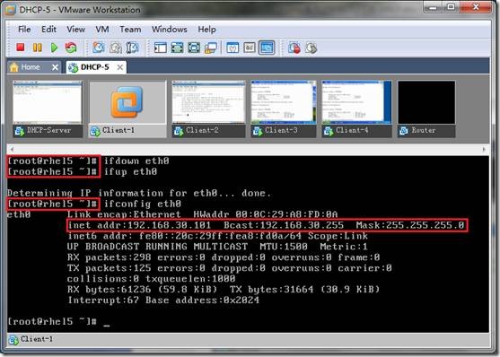The width and height of the screenshot is (500, 357).
Task: Select the Client-1 thumbnail
Action: pyautogui.click(x=127, y=109)
